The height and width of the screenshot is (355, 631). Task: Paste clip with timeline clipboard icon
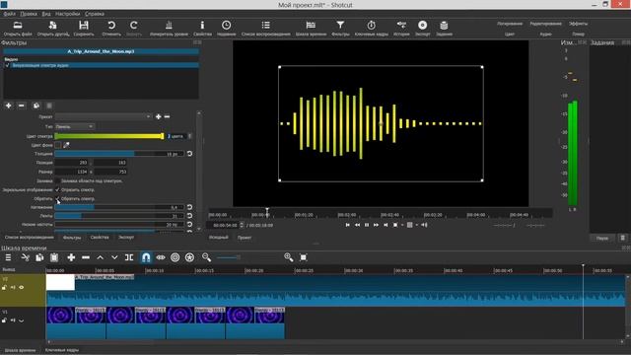click(x=54, y=257)
